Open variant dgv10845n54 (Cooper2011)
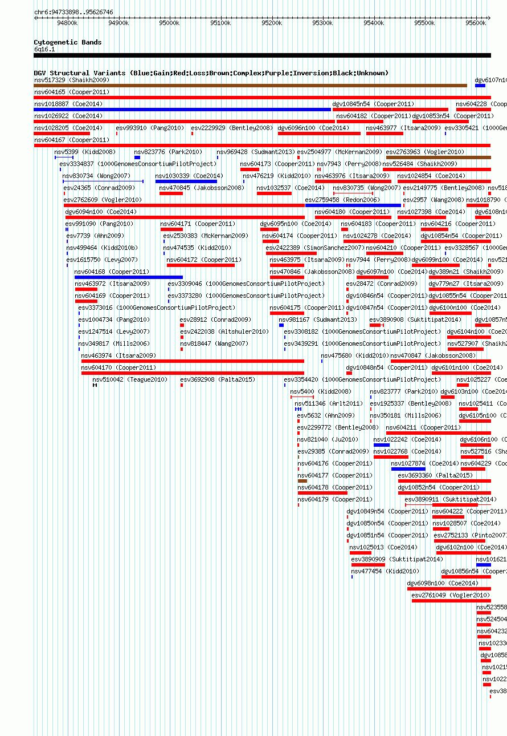This screenshot has width=507, height=736. [x=374, y=104]
